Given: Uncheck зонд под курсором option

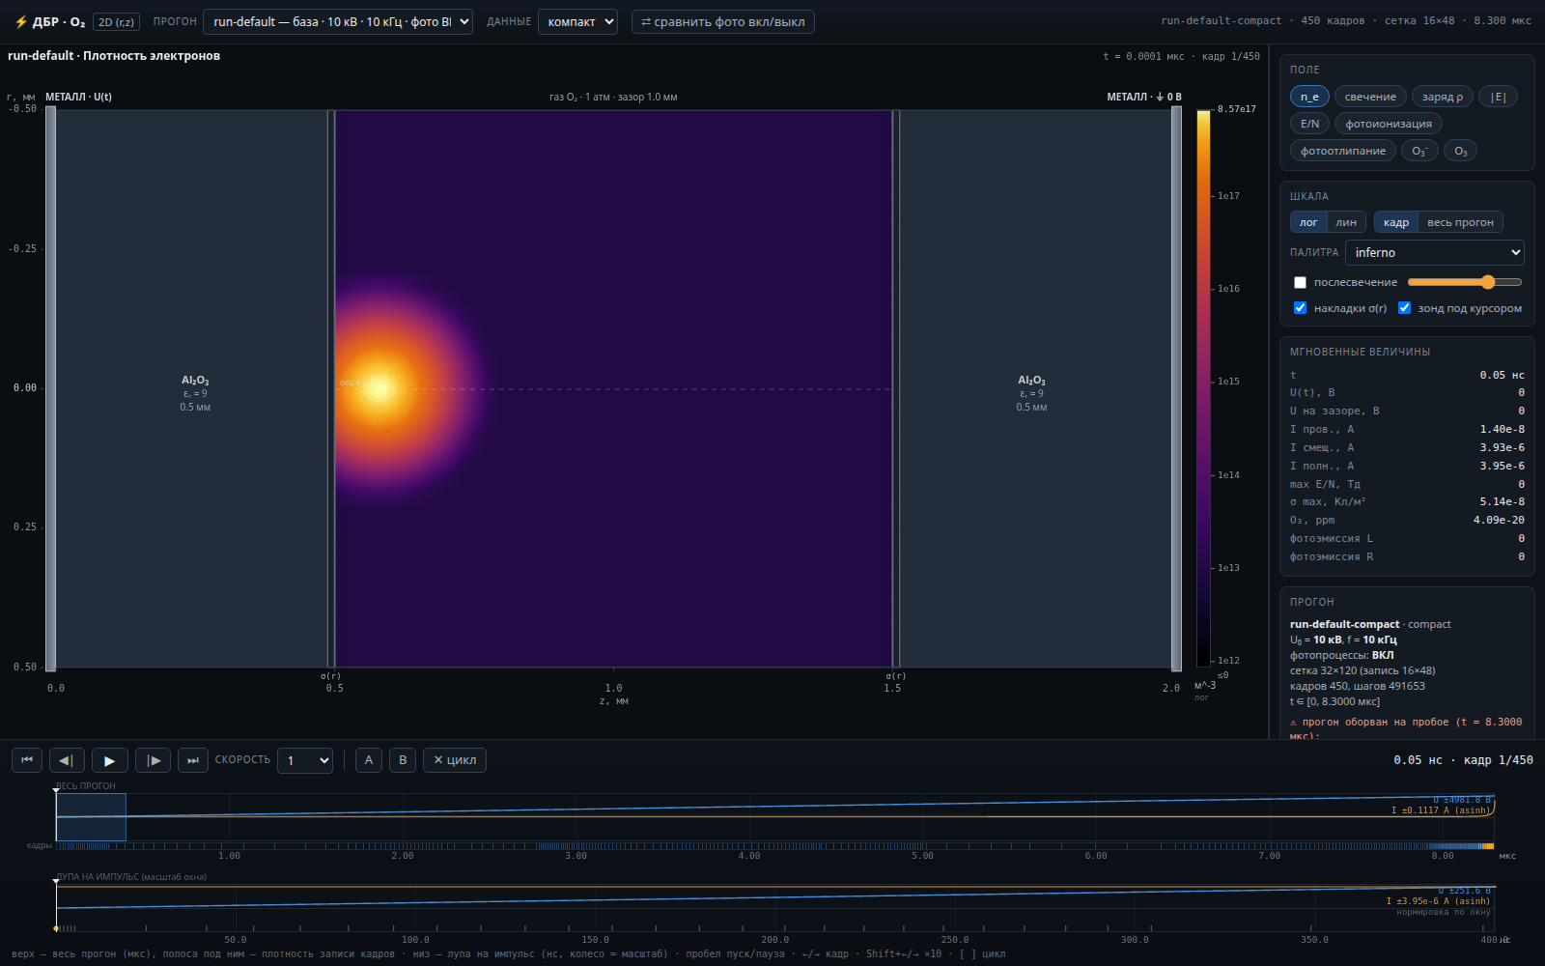Looking at the screenshot, I should tap(1404, 308).
